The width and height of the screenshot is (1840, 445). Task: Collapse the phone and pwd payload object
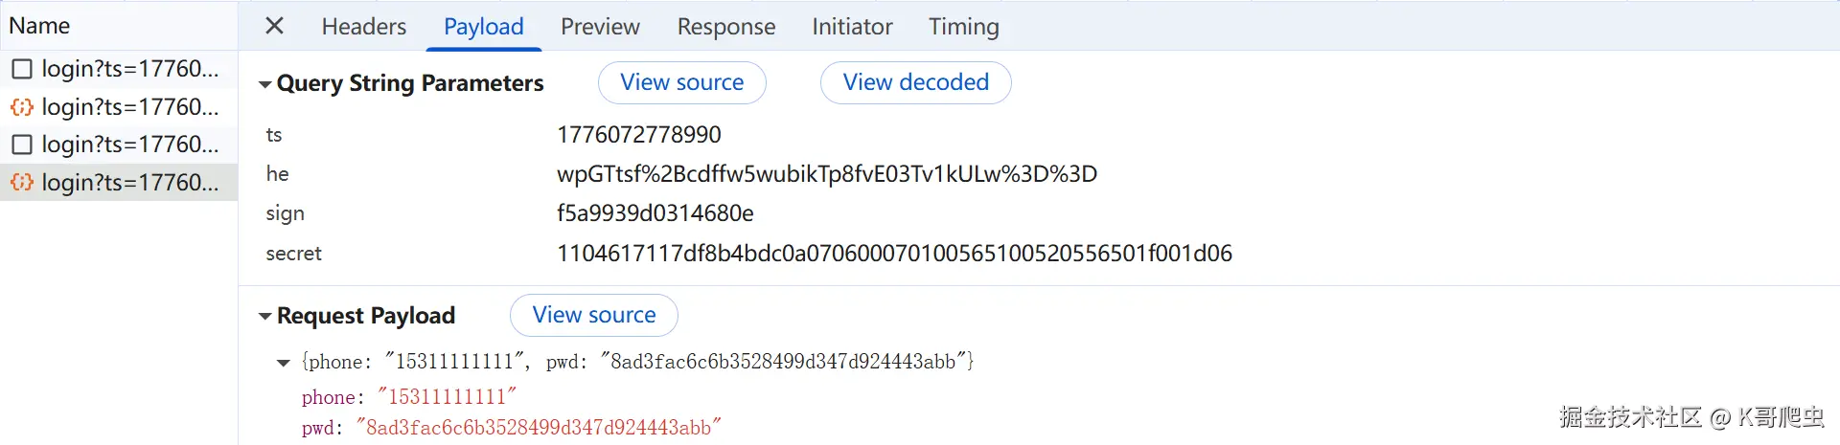pos(283,363)
